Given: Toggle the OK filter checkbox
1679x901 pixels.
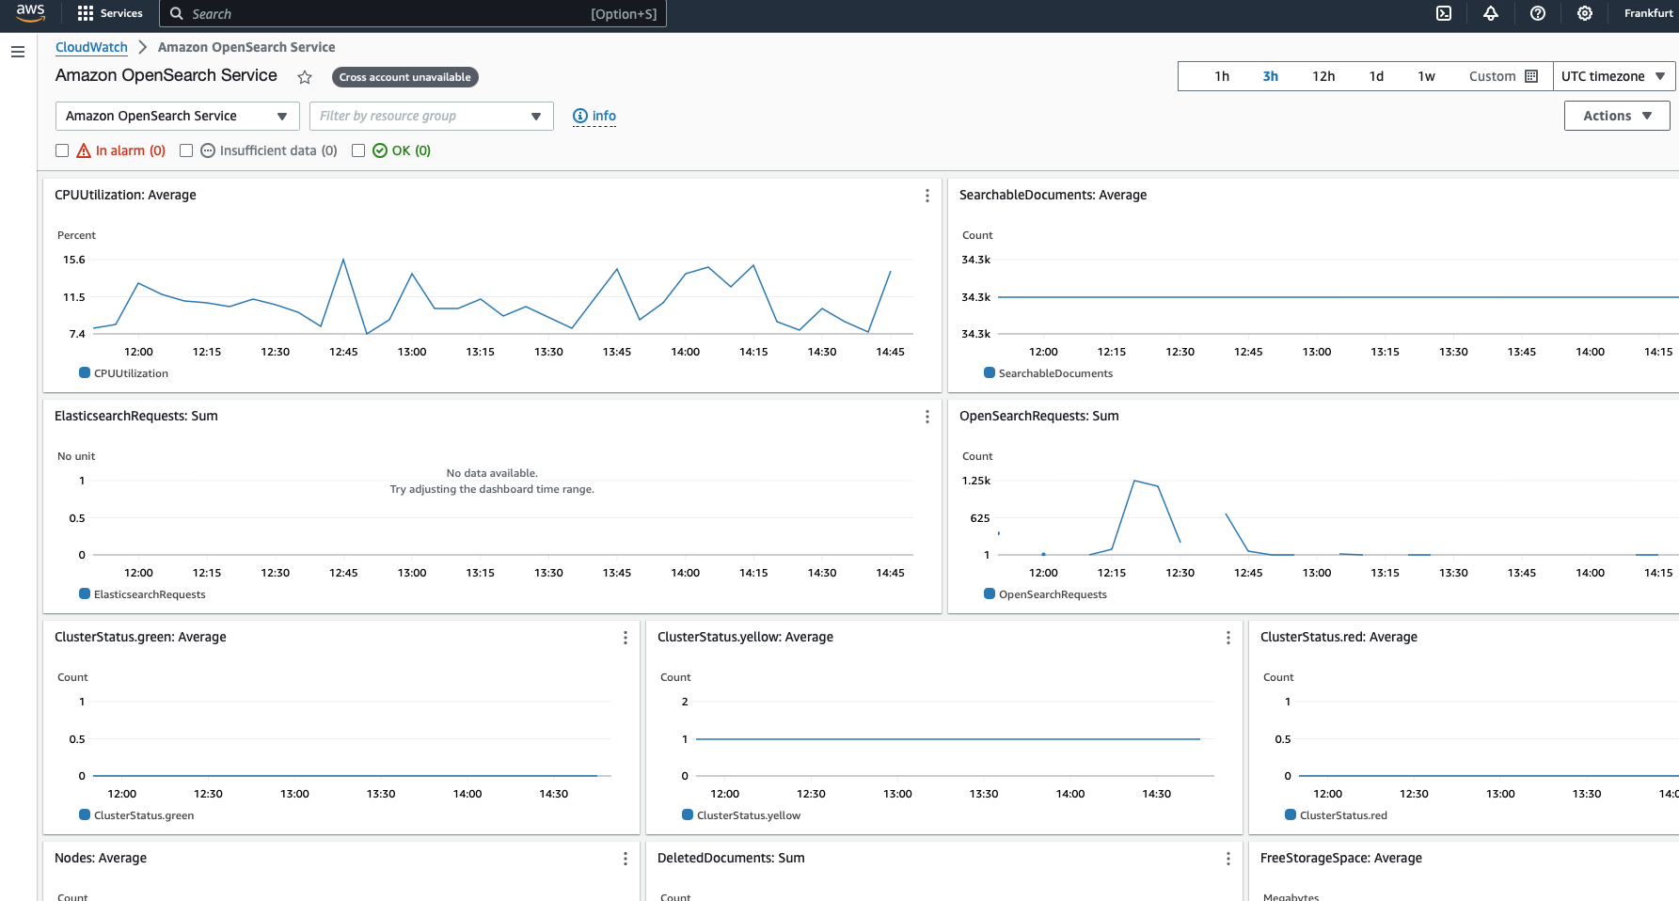Looking at the screenshot, I should point(358,150).
